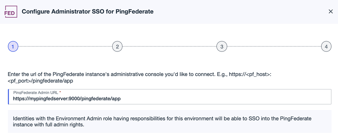Screen dimensions: 338x138
Task: Jump to wizard step 3 circle
Action: point(222,47)
